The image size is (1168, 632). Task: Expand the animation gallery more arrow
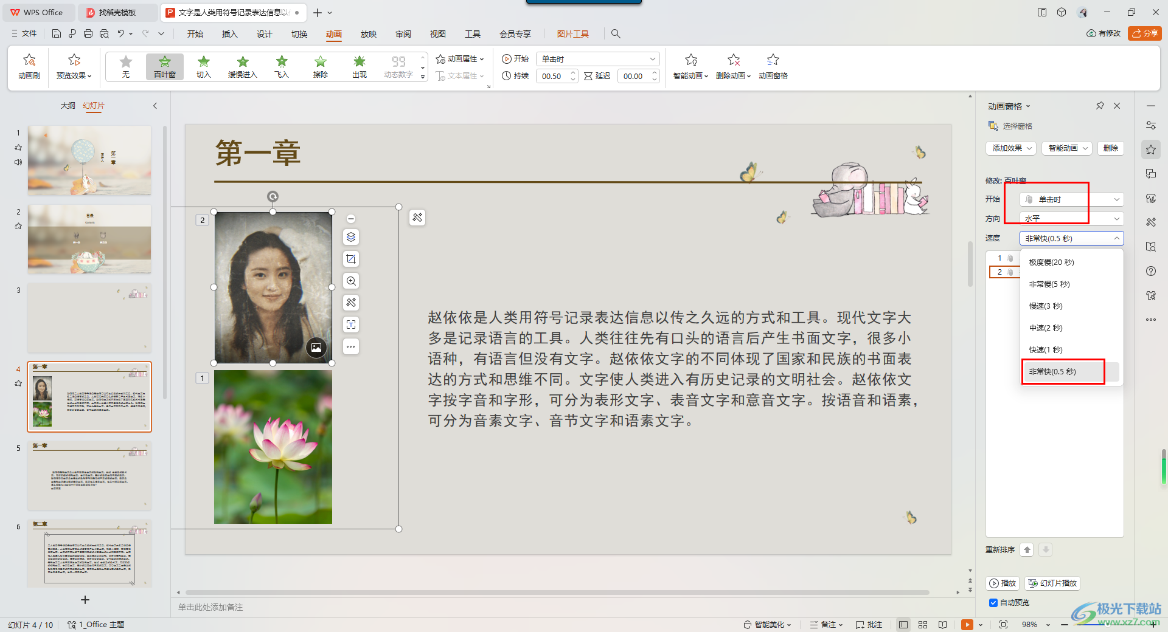pyautogui.click(x=423, y=77)
